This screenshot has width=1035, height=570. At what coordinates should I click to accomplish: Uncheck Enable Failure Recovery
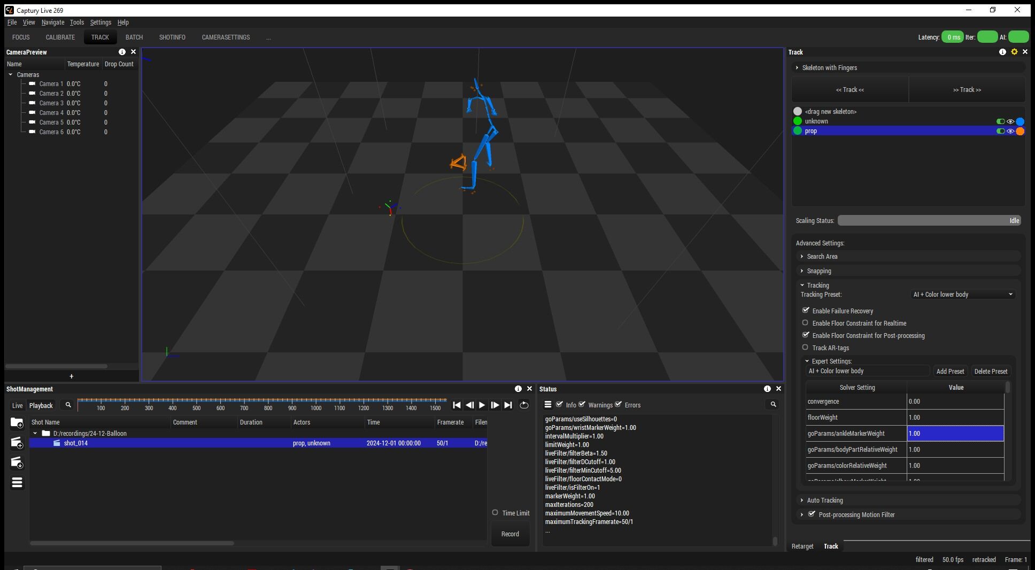(806, 311)
